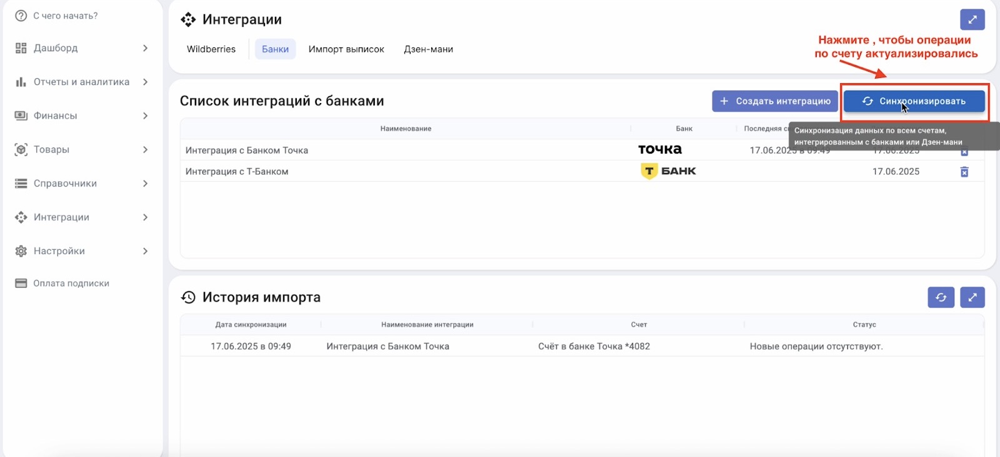Viewport: 1000px width, 457px height.
Task: Expand the Справочники sidebar chevron
Action: coord(145,184)
